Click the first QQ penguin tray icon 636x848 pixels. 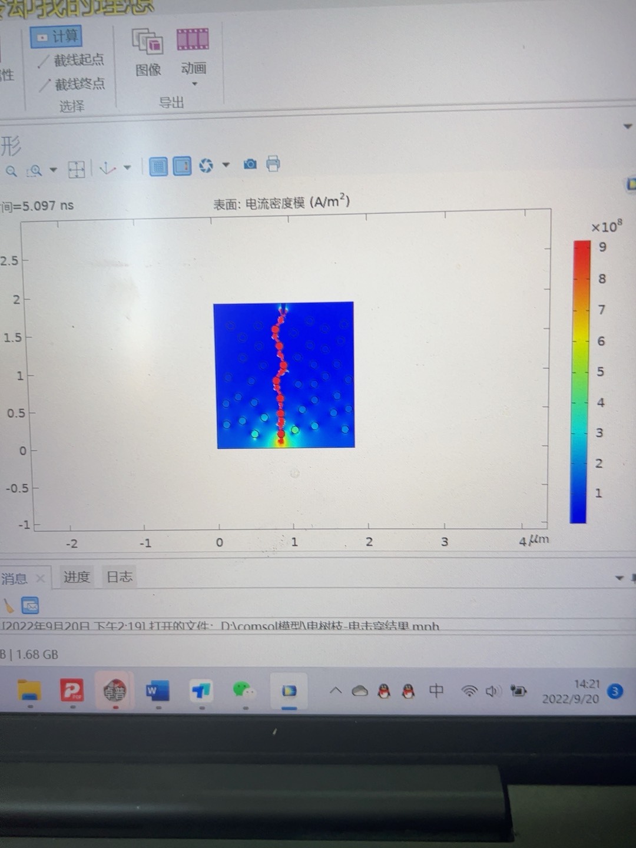384,691
